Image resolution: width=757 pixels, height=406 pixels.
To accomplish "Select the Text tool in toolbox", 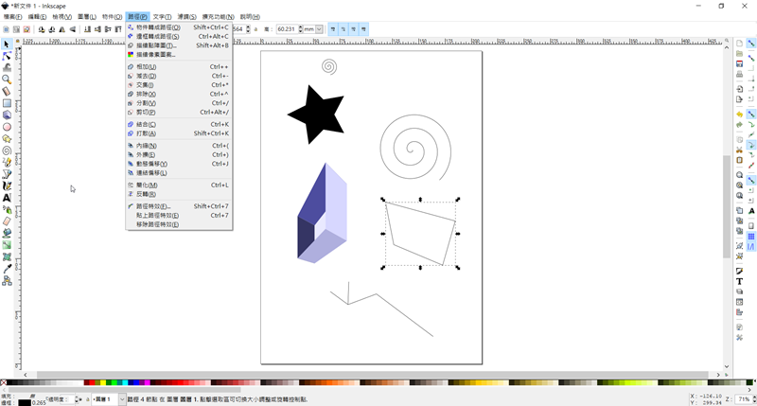I will pyautogui.click(x=7, y=198).
